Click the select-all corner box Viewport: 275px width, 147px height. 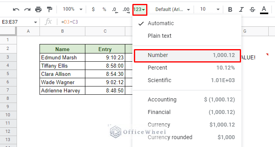(8, 31)
